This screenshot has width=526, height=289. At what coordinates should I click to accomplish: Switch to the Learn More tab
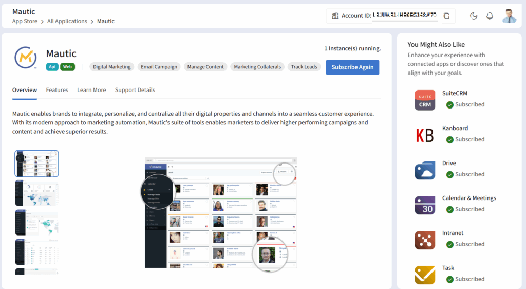pos(91,90)
